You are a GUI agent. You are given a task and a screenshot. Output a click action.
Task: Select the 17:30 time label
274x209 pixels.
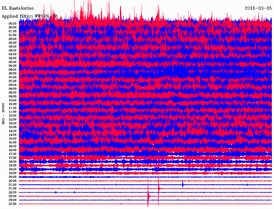pyautogui.click(x=13, y=158)
